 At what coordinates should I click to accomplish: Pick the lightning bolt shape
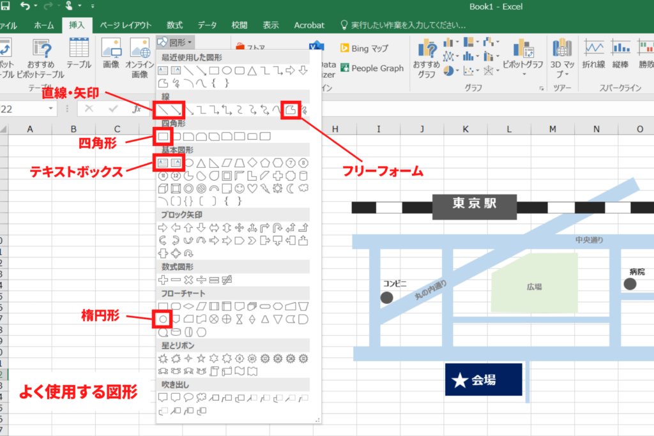(265, 188)
